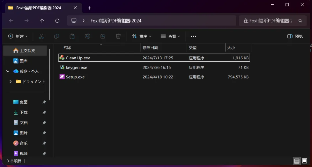Click the Cut scissors icon

41,36
